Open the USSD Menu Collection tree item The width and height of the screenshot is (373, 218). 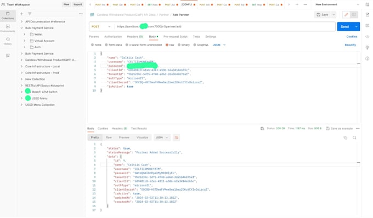[x=40, y=105]
